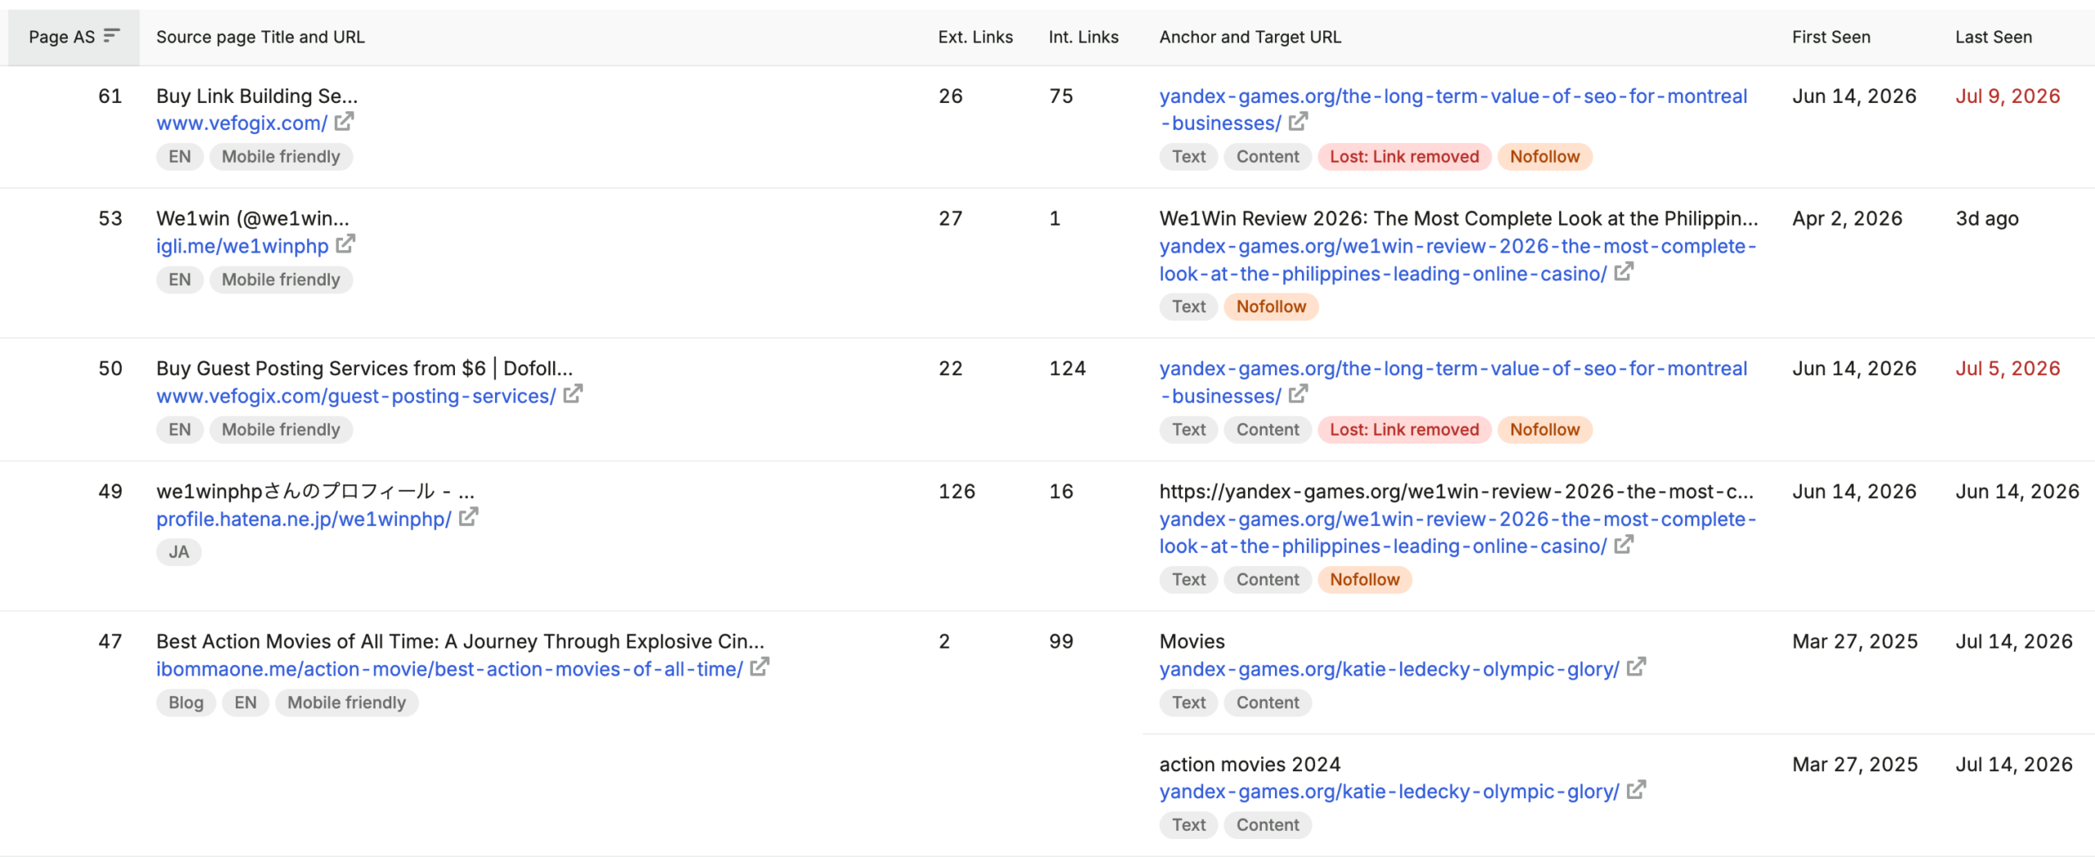Screen dimensions: 2095x857
Task: Click EN tag under www.vefogix.com/ homepage
Action: (x=179, y=156)
